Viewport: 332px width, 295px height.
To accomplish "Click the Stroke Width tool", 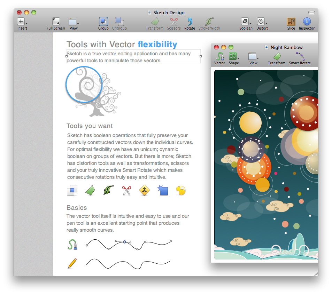I will tap(209, 22).
